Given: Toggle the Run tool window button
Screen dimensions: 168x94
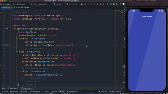Looking at the screenshot, I should point(62,91).
